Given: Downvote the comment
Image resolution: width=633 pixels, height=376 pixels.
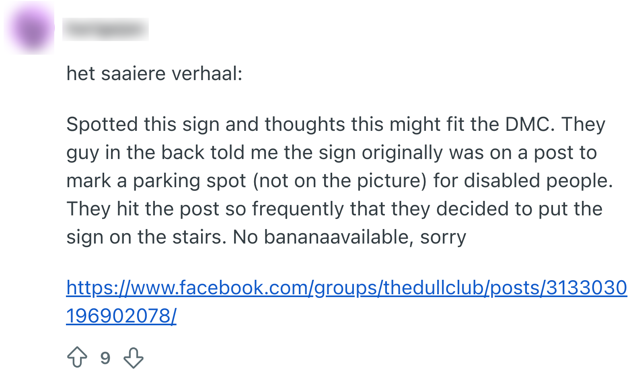Looking at the screenshot, I should [x=134, y=358].
